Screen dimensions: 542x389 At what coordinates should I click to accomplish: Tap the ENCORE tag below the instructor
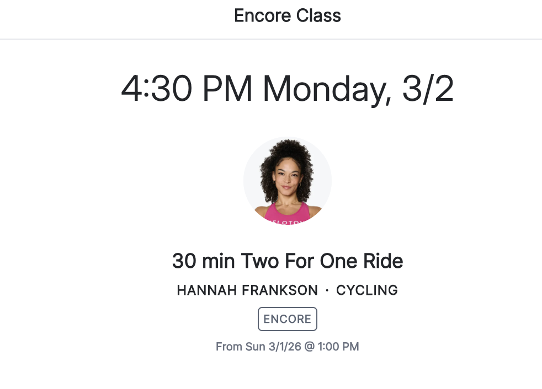click(x=287, y=319)
